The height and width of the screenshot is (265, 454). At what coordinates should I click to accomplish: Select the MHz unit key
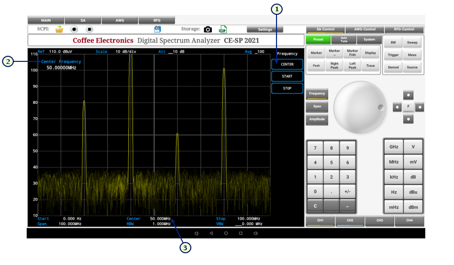click(393, 162)
